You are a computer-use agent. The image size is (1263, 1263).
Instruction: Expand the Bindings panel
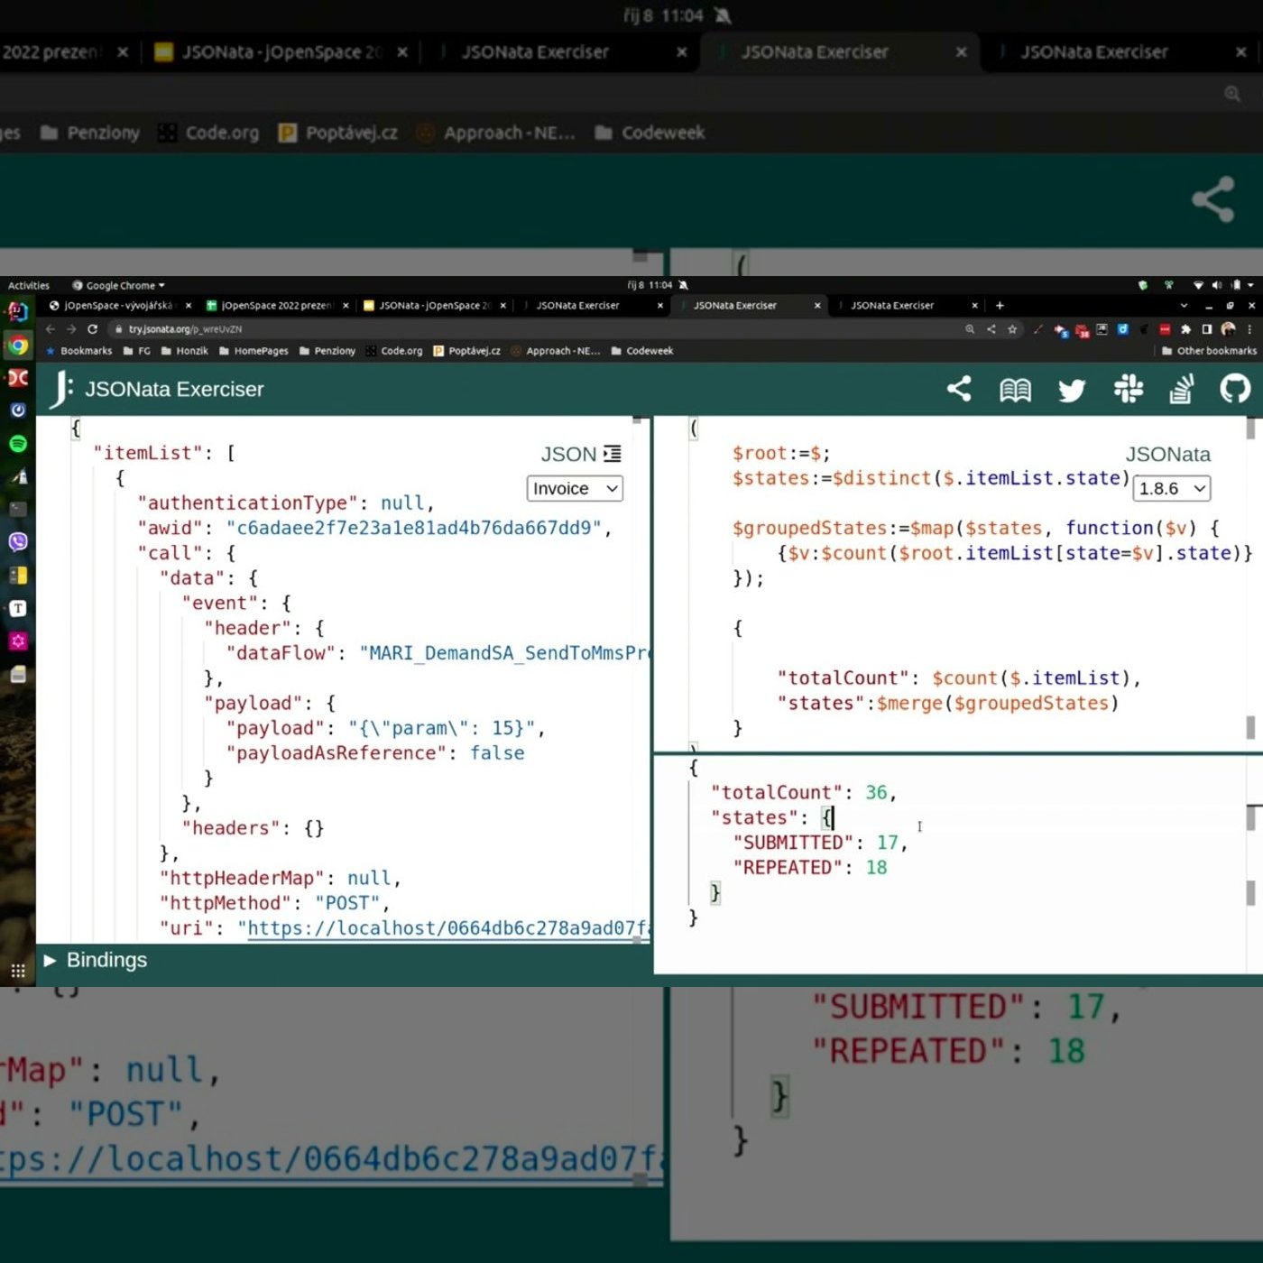coord(95,960)
